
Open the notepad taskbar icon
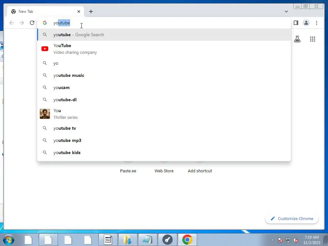(148, 240)
